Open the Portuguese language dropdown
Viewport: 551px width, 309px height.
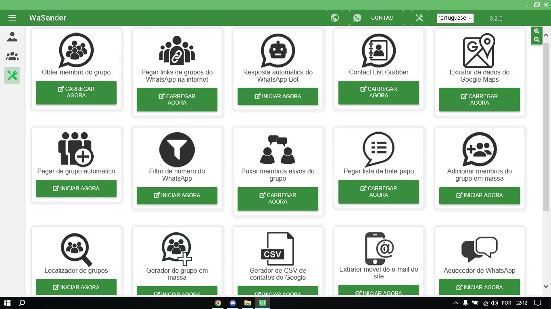[455, 18]
